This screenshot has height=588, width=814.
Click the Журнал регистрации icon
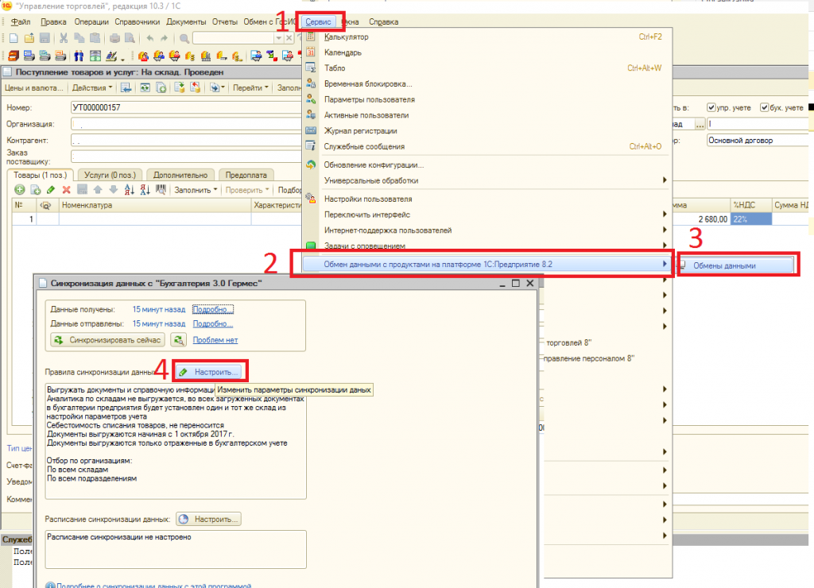[x=311, y=130]
